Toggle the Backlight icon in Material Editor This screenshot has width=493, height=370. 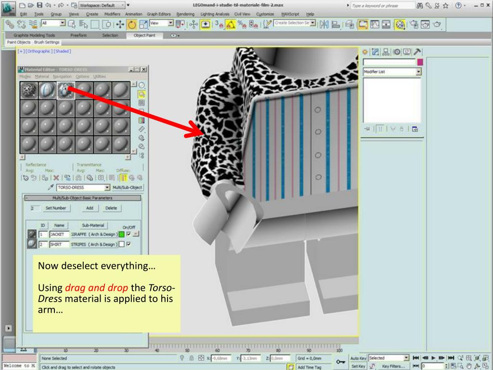point(142,94)
